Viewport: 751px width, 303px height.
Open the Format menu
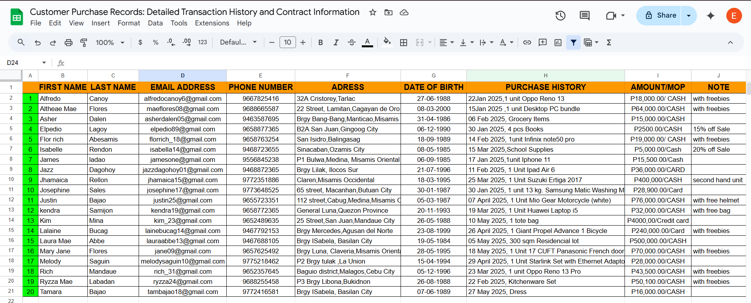tap(129, 23)
